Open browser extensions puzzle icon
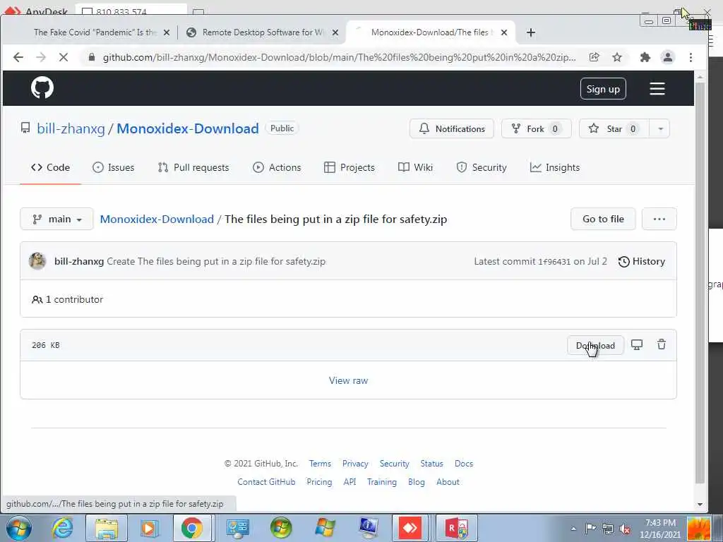Viewport: 723px width, 542px height. click(x=645, y=57)
